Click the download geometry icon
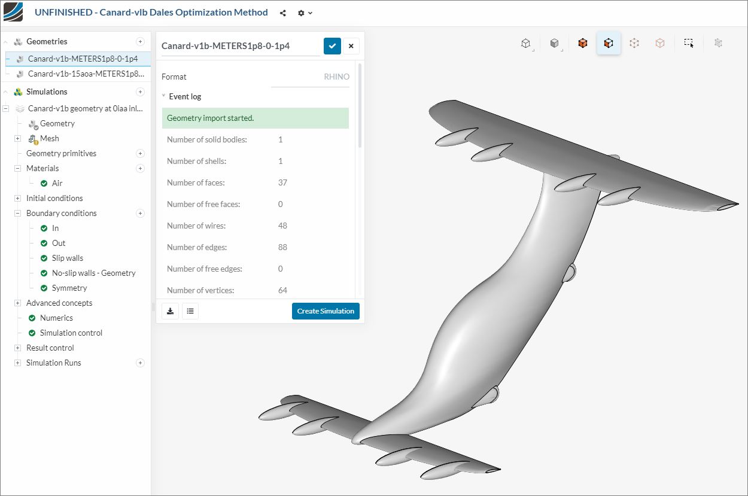 point(171,311)
